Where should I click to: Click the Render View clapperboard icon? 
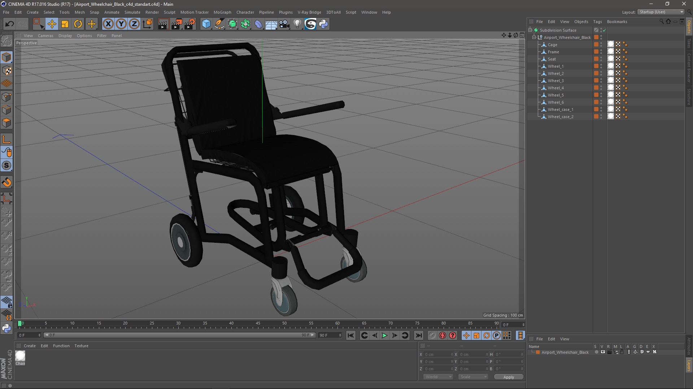point(163,24)
